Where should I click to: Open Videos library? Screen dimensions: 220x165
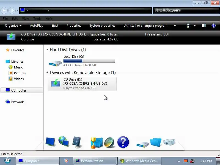point(19,79)
